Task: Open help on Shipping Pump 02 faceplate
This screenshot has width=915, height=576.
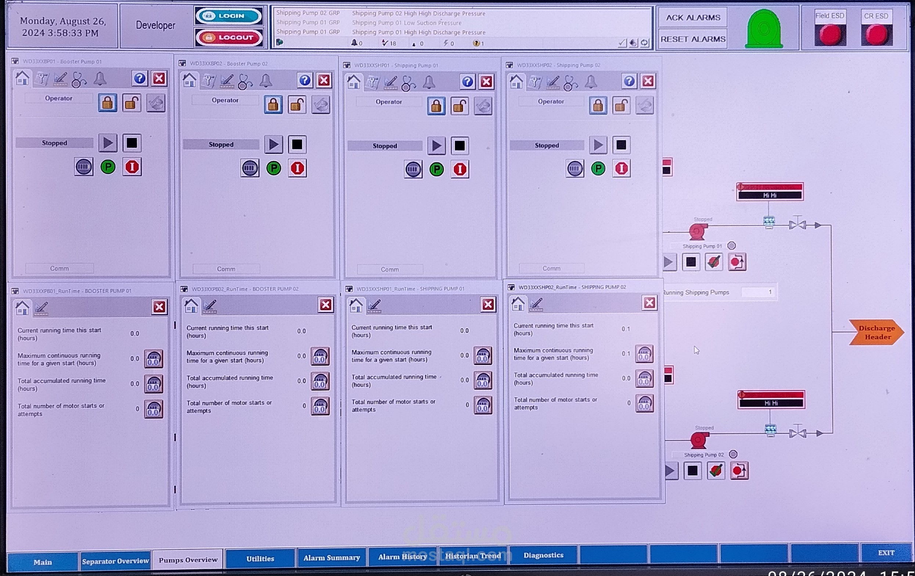Action: (x=629, y=81)
